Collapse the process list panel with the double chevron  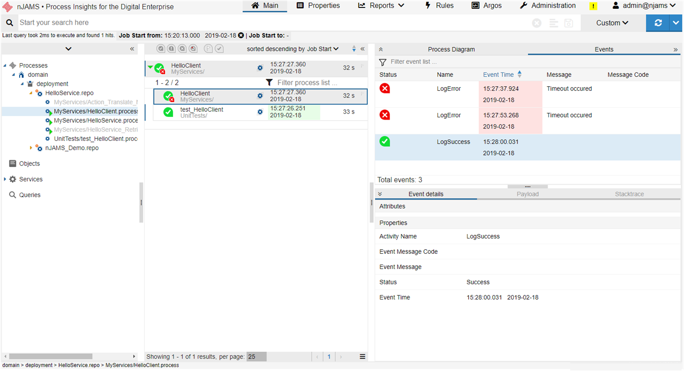362,49
